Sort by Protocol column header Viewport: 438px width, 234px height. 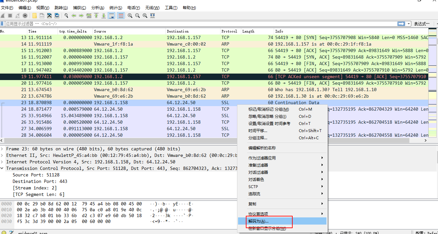[231, 31]
